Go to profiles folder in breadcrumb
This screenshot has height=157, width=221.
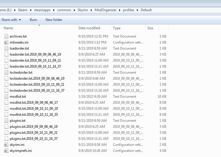(128, 10)
